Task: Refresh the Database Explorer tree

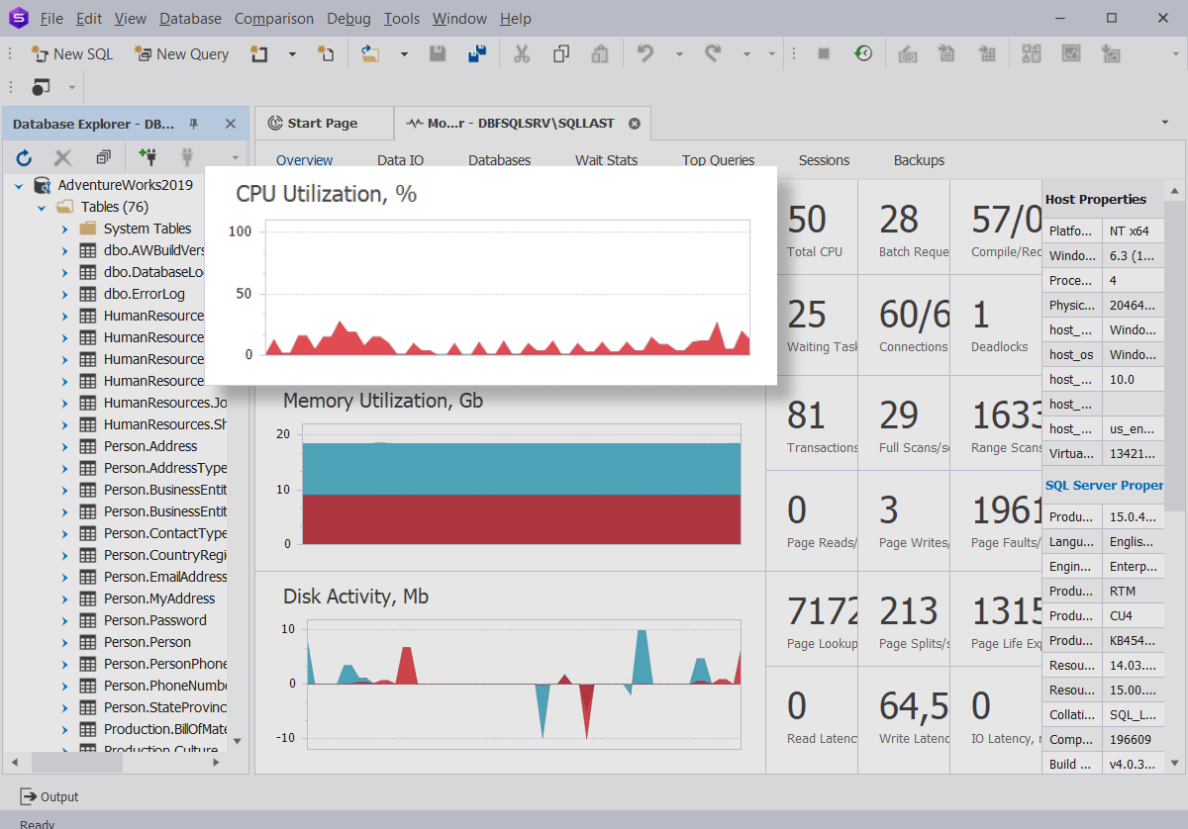Action: coord(24,156)
